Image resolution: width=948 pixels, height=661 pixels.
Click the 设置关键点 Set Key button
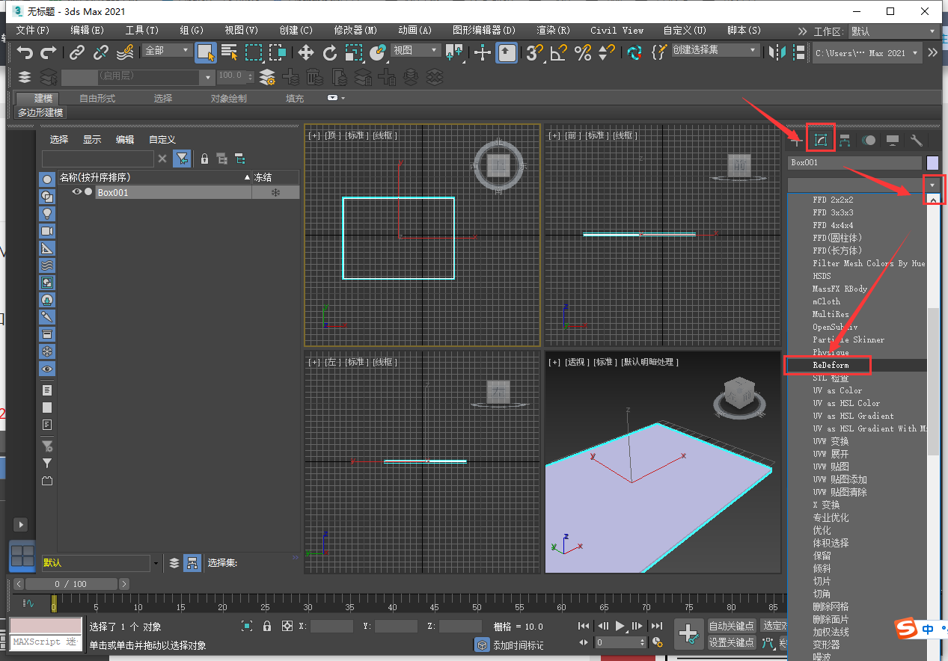click(x=732, y=642)
